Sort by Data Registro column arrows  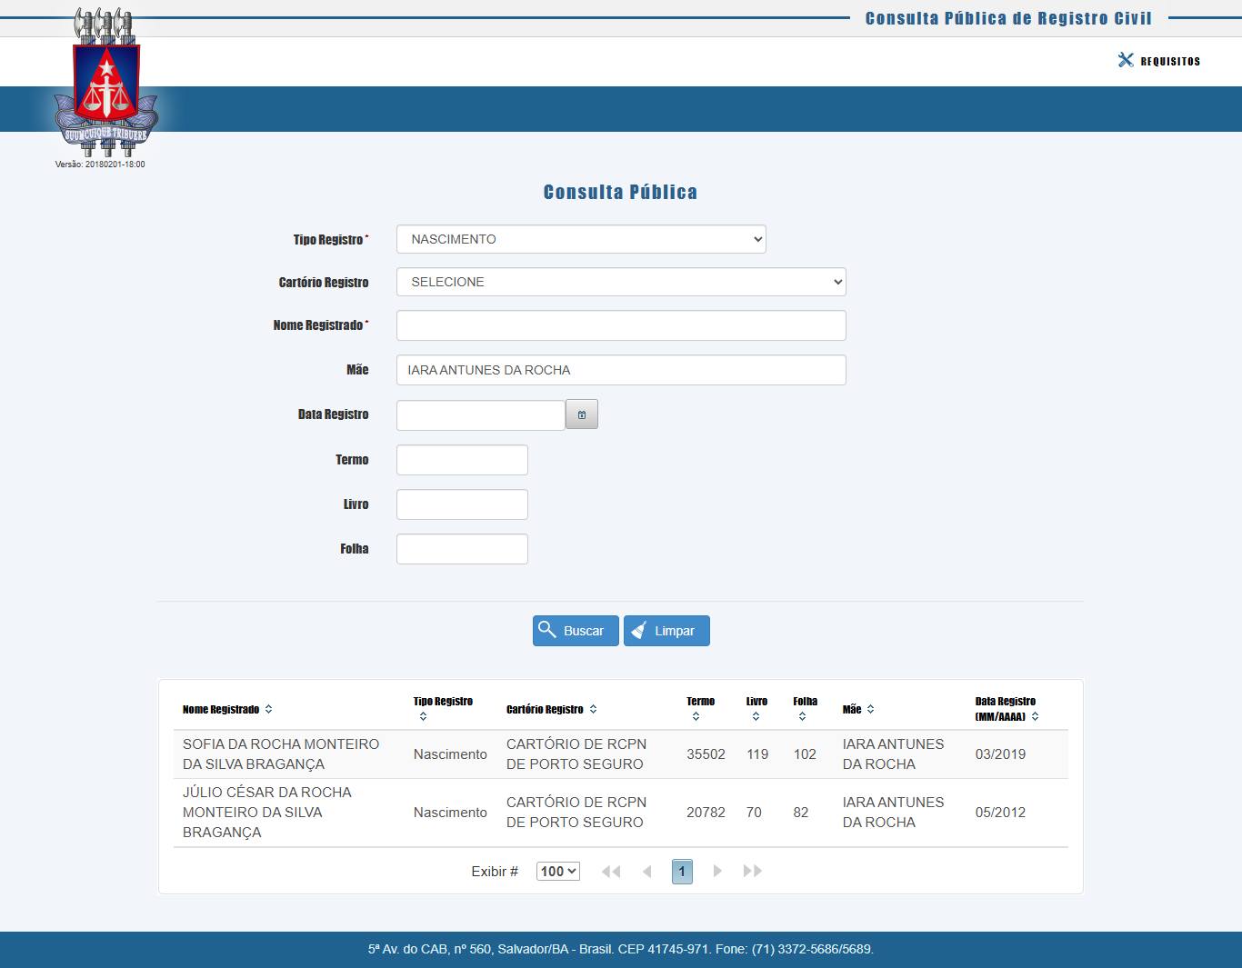(1035, 716)
